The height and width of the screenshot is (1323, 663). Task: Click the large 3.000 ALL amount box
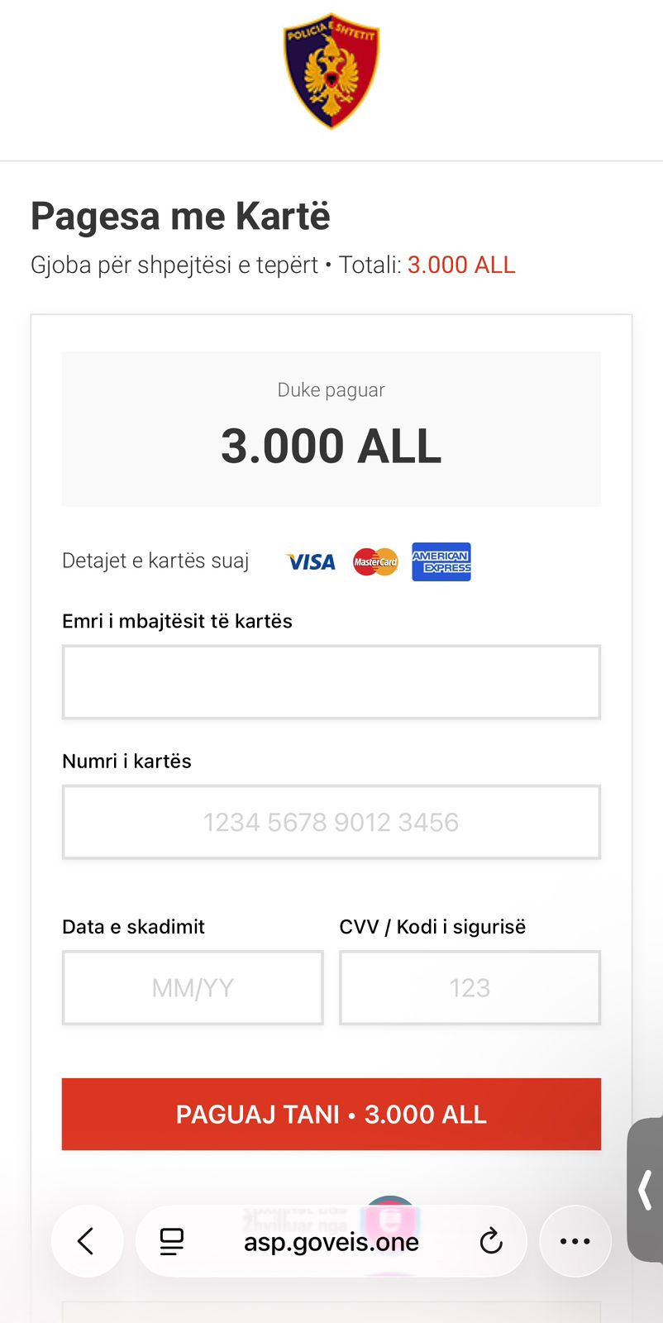(331, 429)
